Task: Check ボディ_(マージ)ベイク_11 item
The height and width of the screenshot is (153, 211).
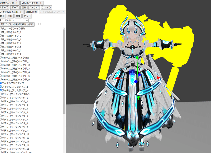Action: [1, 134]
